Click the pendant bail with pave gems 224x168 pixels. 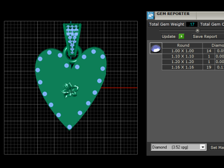click(x=72, y=40)
